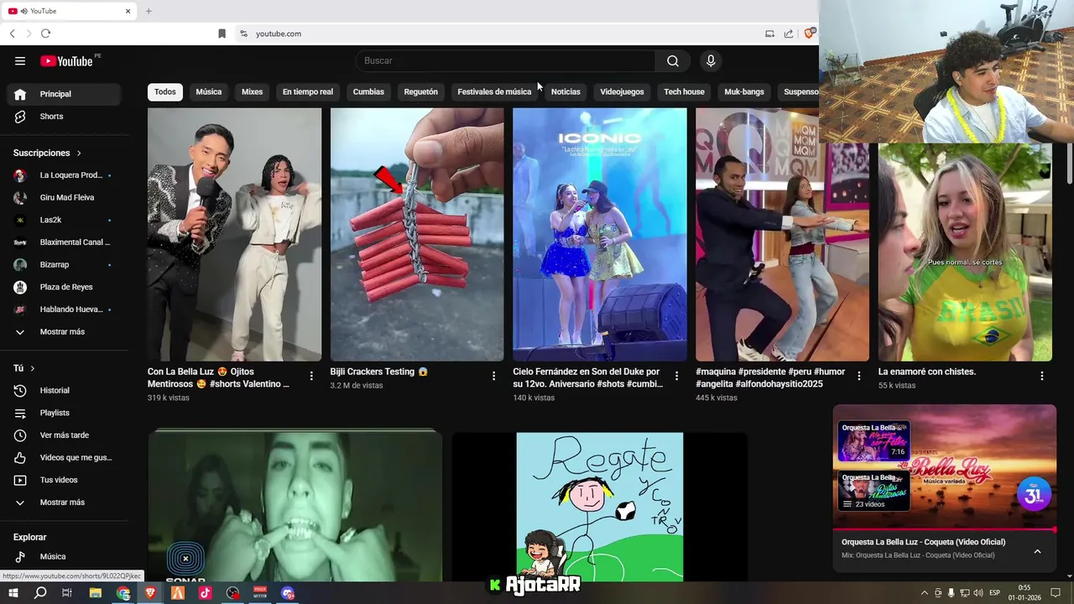1074x604 pixels.
Task: Click the share icon in the address bar
Action: pyautogui.click(x=789, y=34)
